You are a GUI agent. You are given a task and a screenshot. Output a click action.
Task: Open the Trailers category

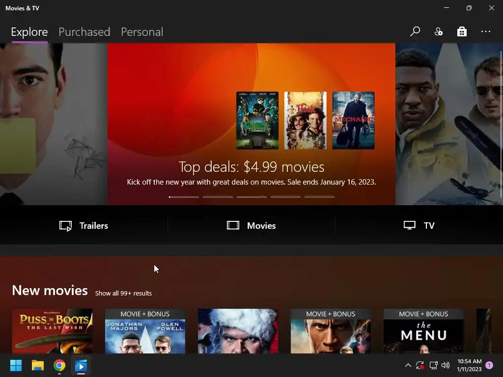84,226
